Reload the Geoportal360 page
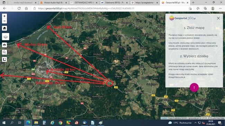This screenshot has width=225, height=126. click(19, 8)
